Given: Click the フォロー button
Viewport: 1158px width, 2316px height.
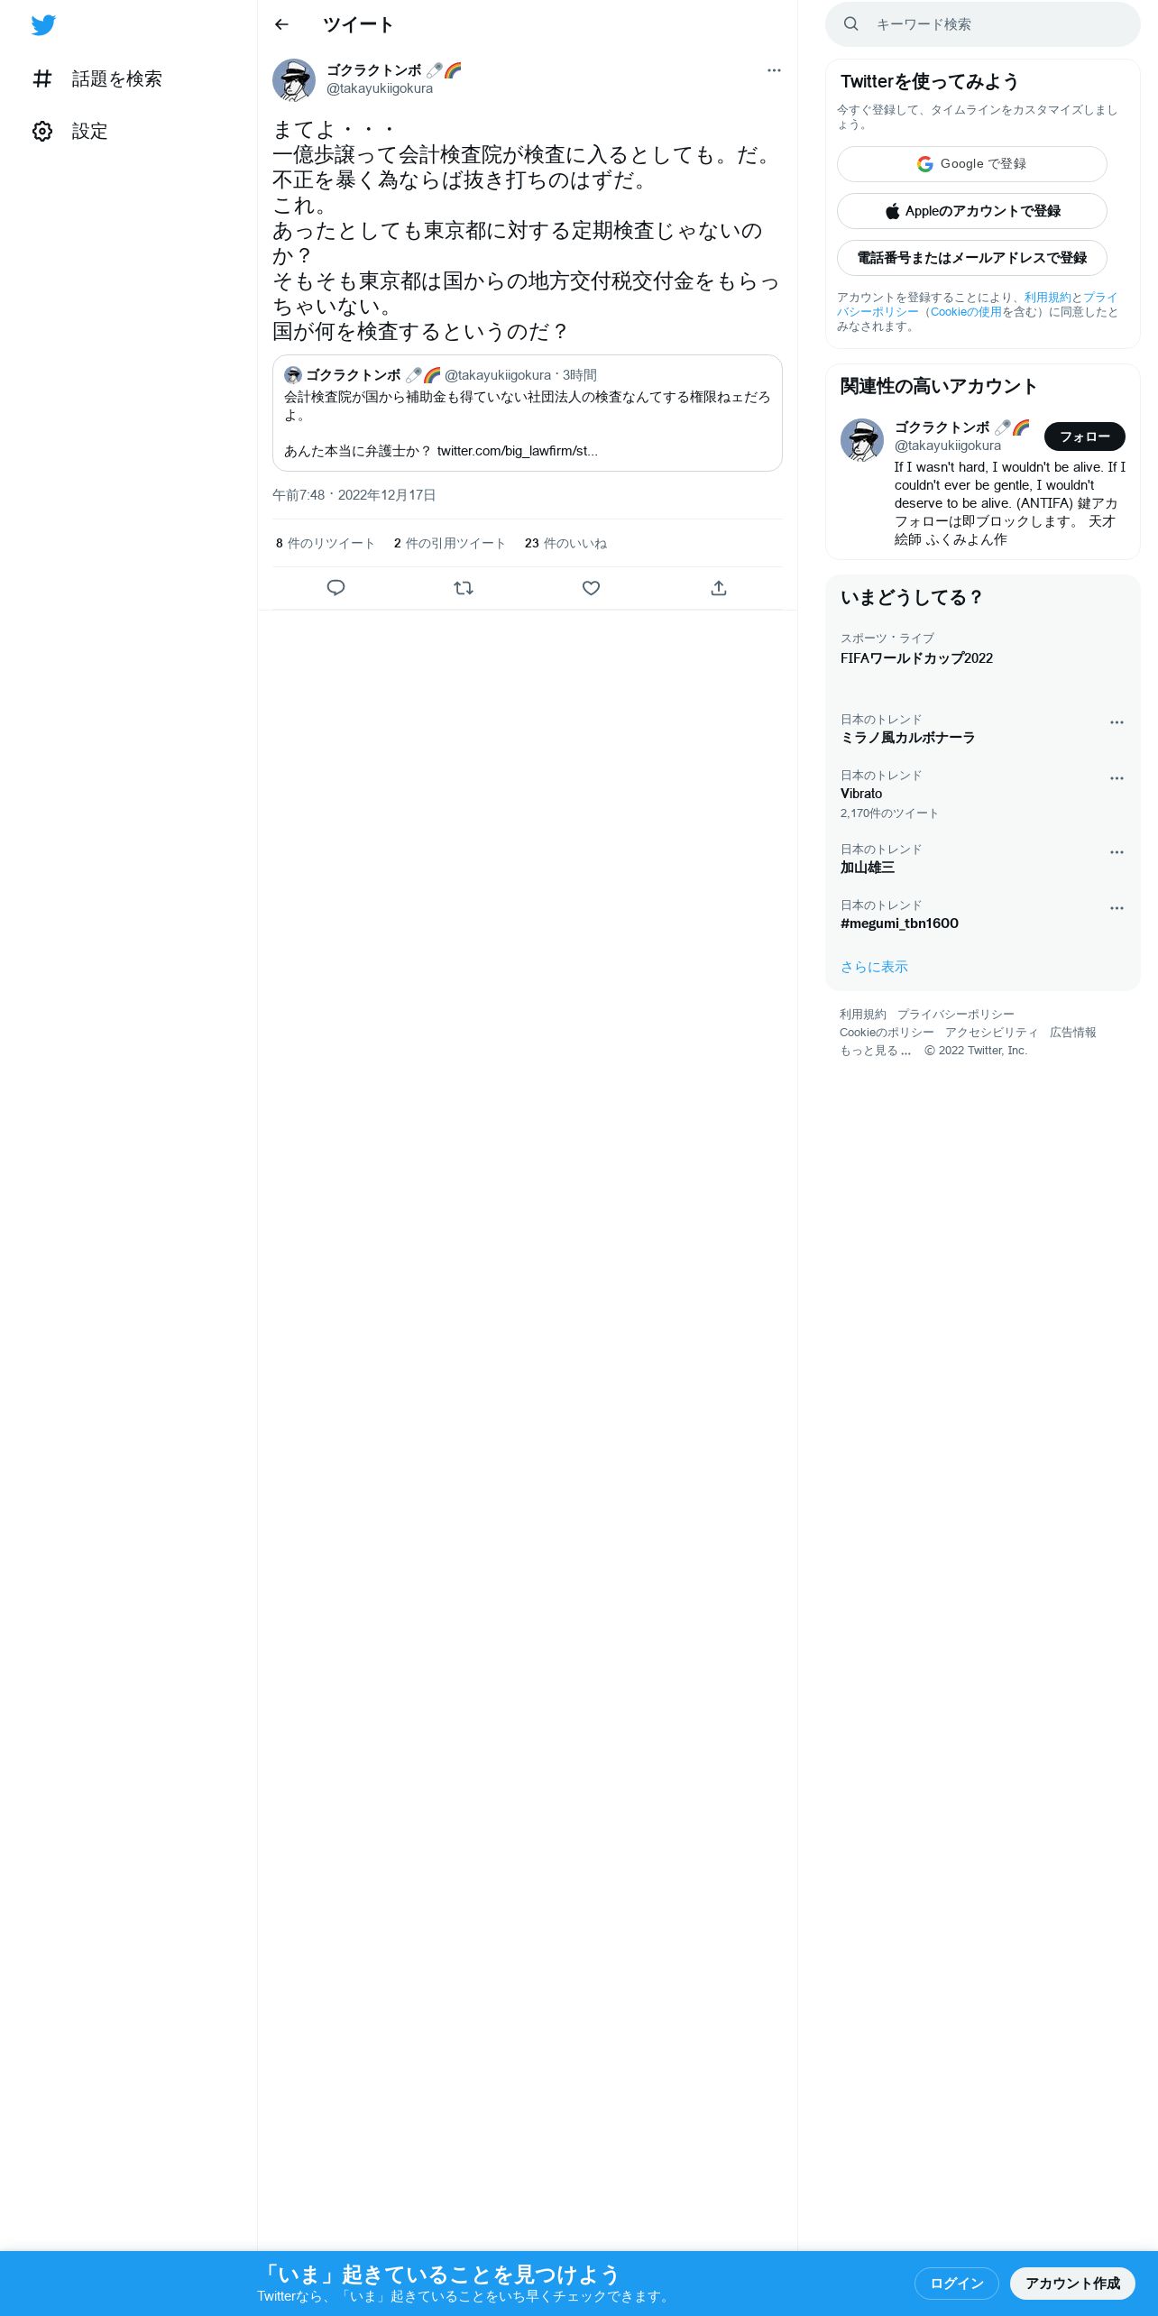Looking at the screenshot, I should coord(1084,437).
